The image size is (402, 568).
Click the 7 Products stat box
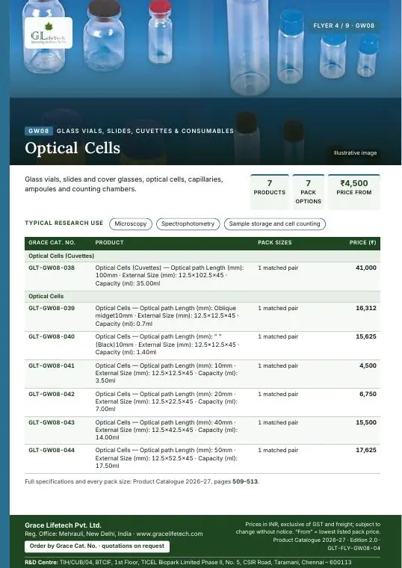(x=270, y=191)
